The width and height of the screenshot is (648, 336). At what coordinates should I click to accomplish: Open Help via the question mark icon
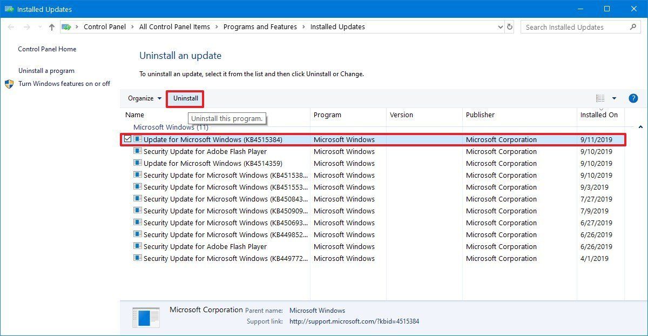click(633, 98)
